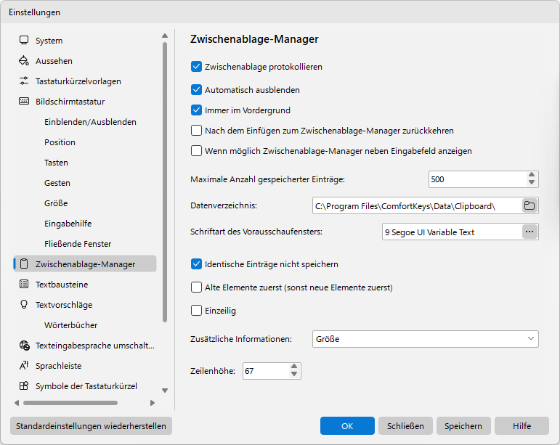Toggle Automatisch ausblenden checkbox
The height and width of the screenshot is (445, 560).
tap(196, 90)
